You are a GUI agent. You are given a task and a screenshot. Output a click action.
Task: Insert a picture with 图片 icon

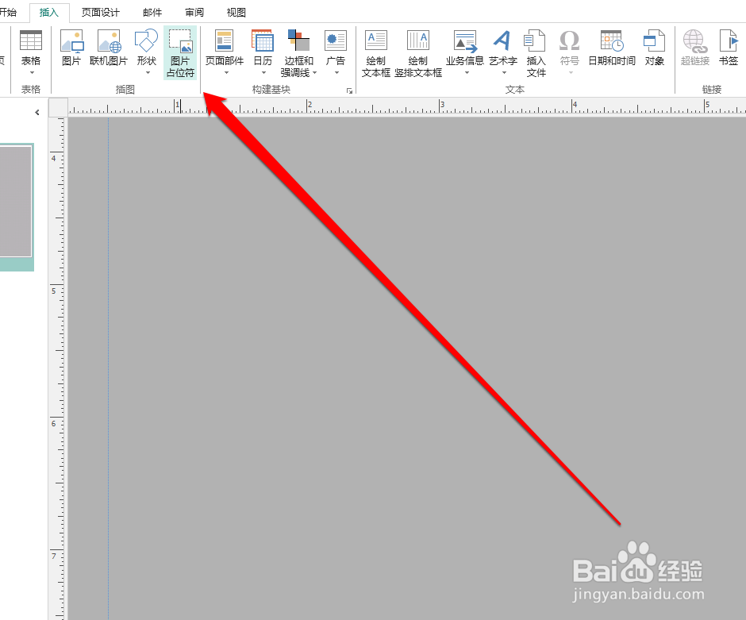(x=71, y=41)
